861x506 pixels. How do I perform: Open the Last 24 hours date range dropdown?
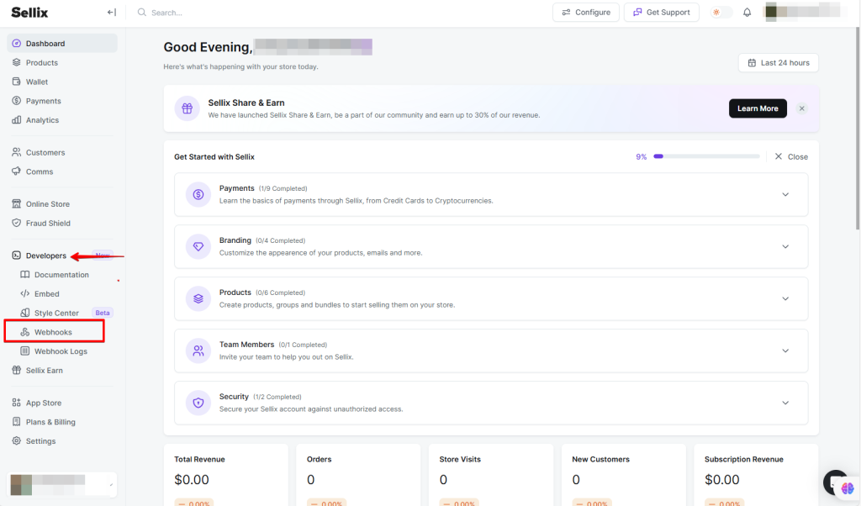[x=778, y=63]
